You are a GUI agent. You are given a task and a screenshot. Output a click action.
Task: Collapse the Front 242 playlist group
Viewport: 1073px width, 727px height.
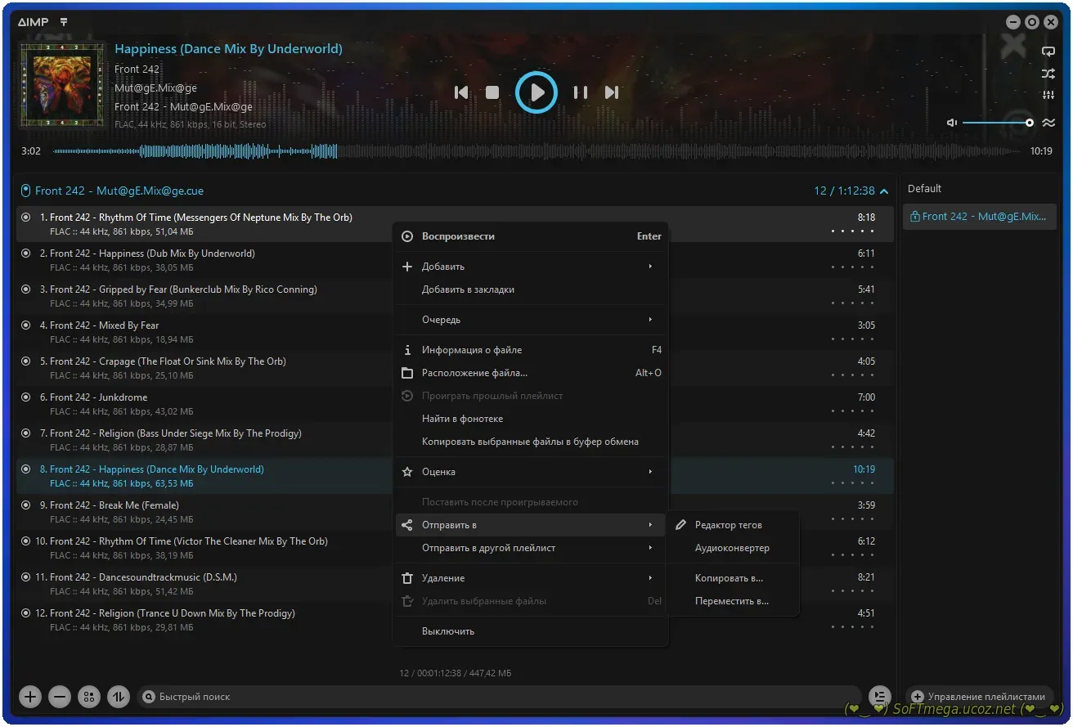(883, 191)
